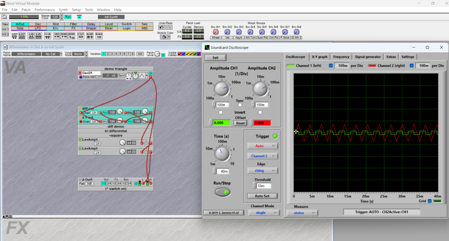Open the trigger source Channel 2 dropdown
The height and width of the screenshot is (241, 449).
[x=263, y=156]
